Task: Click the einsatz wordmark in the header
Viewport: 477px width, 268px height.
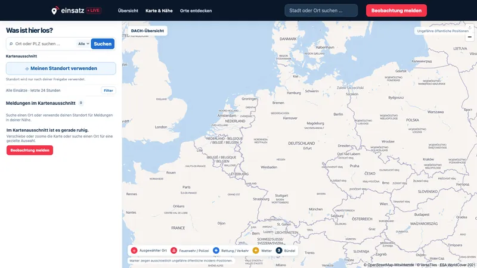Action: (72, 11)
